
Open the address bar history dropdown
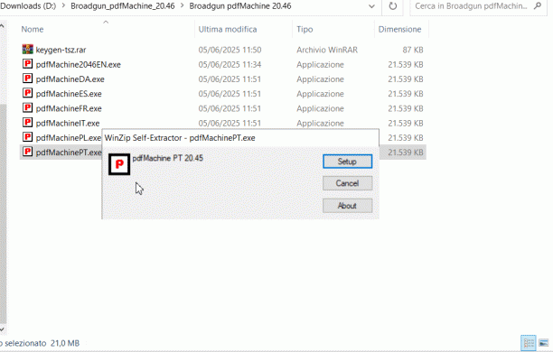[x=371, y=6]
